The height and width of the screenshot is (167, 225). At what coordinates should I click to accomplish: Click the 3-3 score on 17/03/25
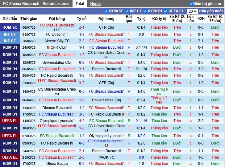point(82,114)
